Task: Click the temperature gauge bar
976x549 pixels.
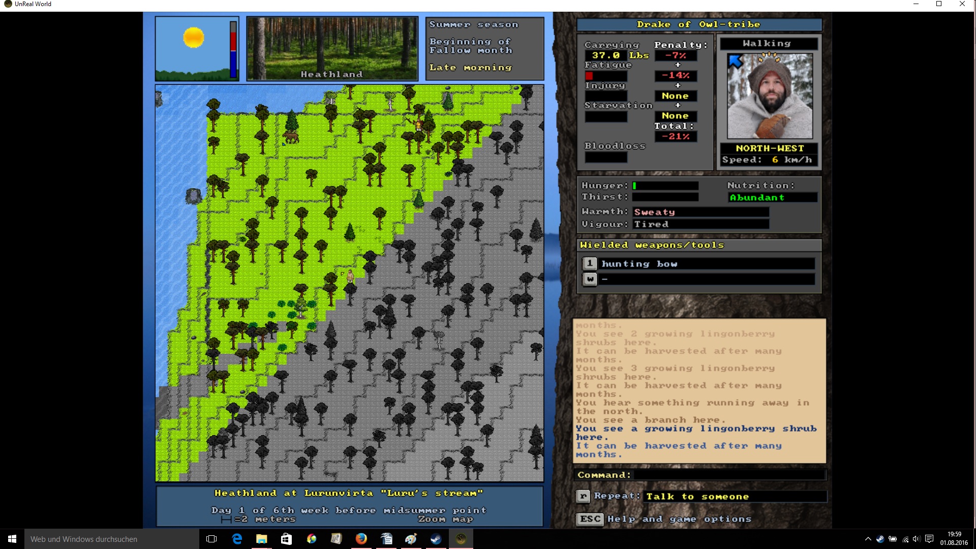Action: click(233, 49)
